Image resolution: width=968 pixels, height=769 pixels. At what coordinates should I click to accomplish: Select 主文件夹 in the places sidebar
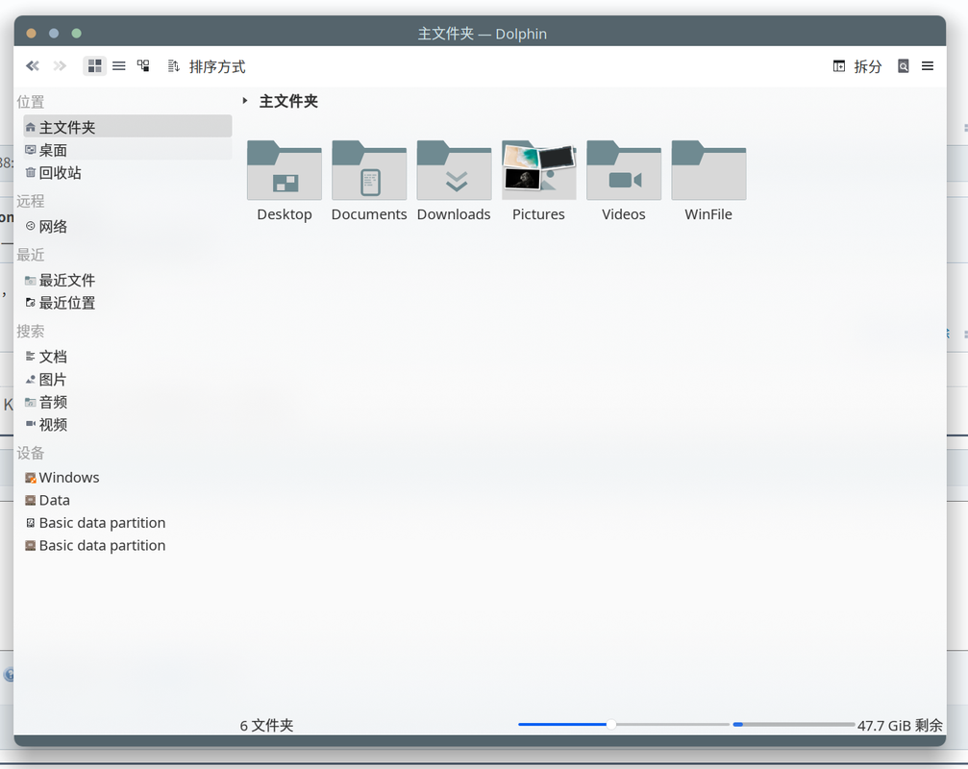(128, 127)
